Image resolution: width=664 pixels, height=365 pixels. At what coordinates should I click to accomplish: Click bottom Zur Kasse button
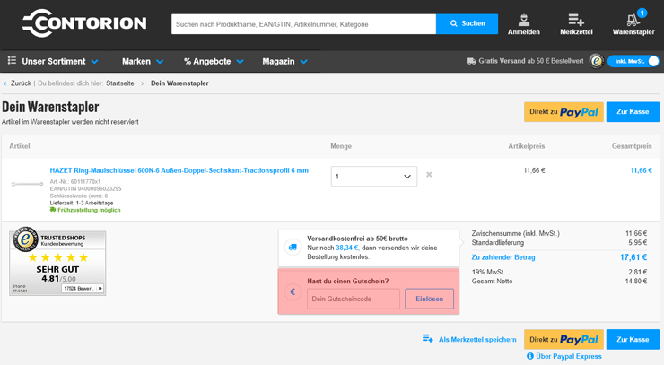coord(633,340)
